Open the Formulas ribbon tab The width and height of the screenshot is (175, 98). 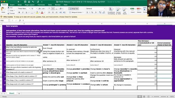pos(41,5)
